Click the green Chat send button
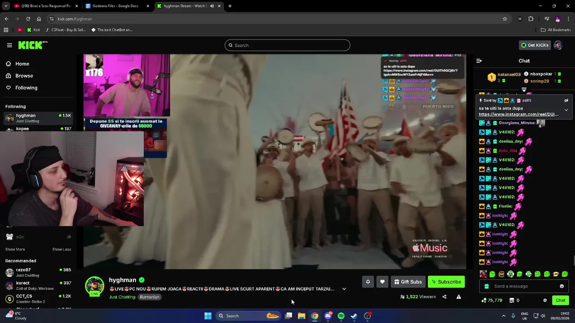Viewport: 575px width, 323px height. pyautogui.click(x=561, y=300)
